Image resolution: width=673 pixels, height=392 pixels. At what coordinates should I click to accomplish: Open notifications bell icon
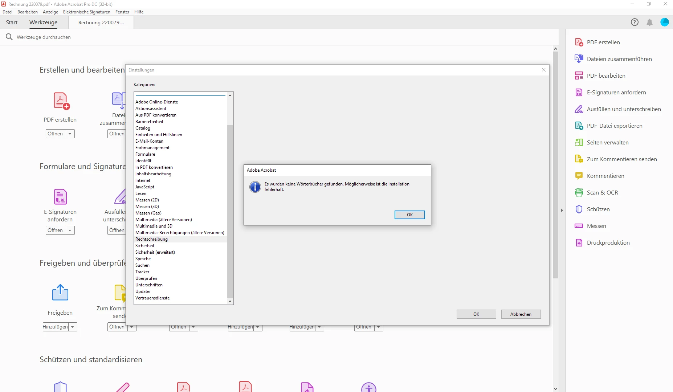650,22
